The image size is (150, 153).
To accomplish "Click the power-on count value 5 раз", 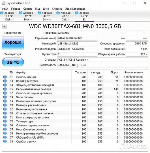I will [x=137, y=49].
